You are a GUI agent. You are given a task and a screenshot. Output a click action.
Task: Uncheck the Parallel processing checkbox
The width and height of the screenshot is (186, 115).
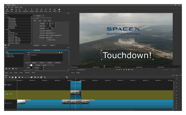click(46, 40)
